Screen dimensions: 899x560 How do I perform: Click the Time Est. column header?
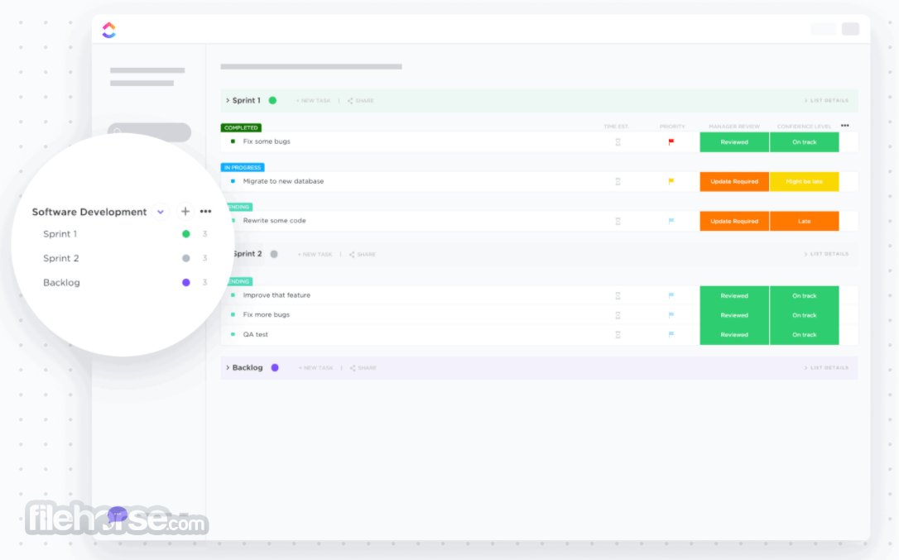[617, 127]
